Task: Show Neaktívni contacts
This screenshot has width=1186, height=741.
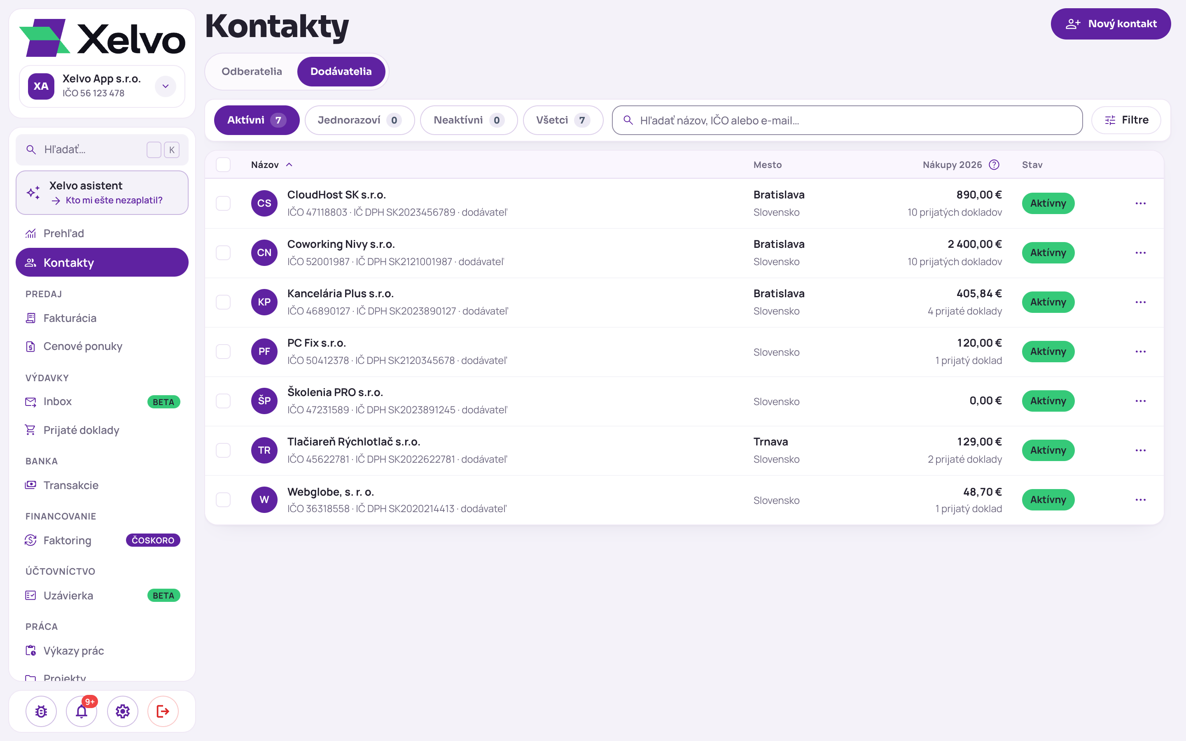Action: [468, 120]
